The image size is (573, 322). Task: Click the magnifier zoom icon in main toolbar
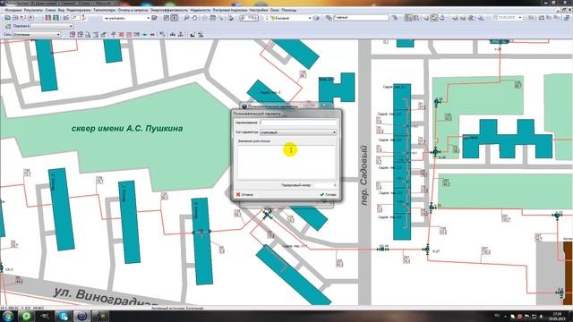point(186,18)
